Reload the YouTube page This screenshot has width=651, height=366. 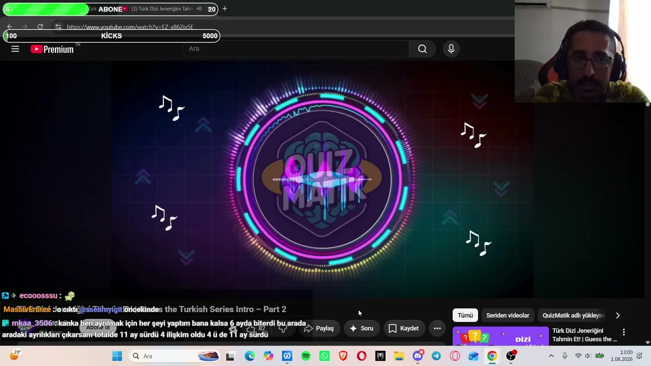click(40, 26)
